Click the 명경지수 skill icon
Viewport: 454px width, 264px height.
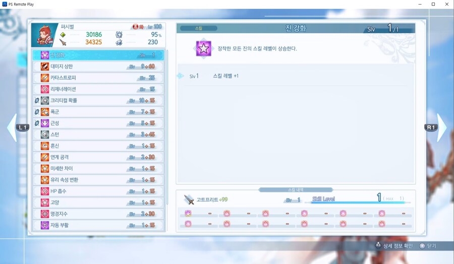coord(44,214)
